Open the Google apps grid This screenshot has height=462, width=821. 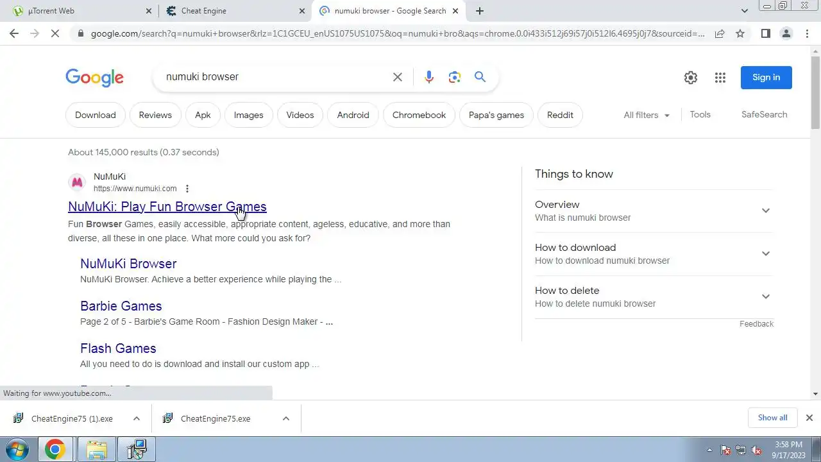[x=720, y=78]
